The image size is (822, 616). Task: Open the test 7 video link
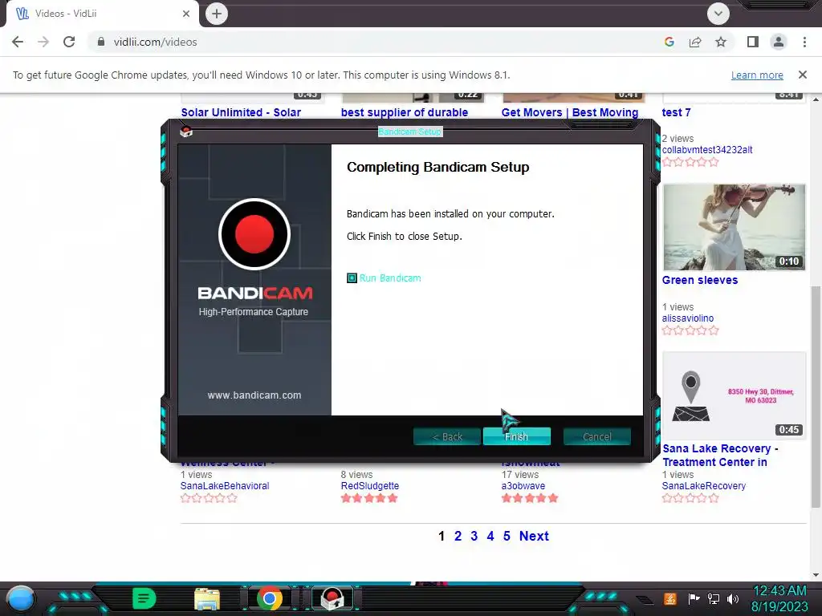click(x=676, y=112)
